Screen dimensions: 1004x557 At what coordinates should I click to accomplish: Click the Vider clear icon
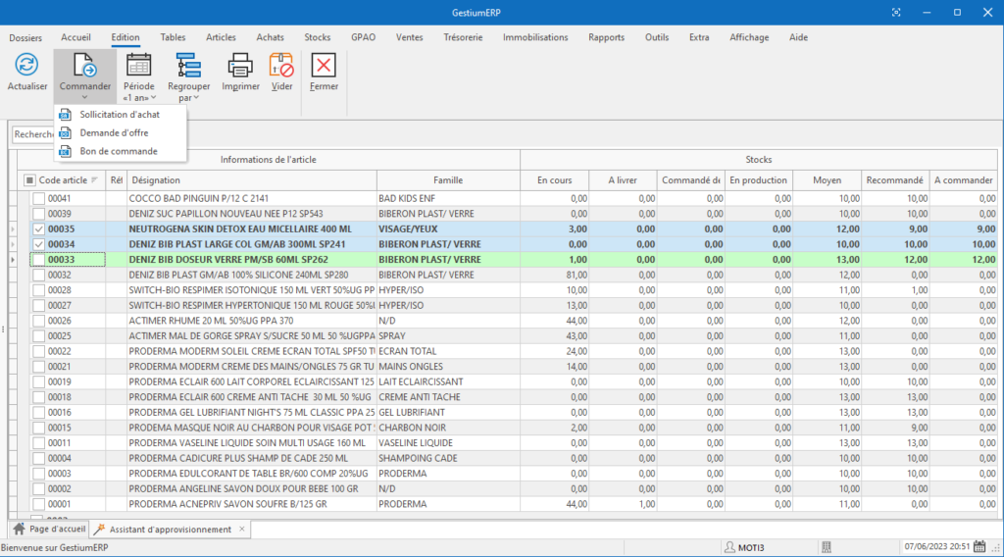281,67
